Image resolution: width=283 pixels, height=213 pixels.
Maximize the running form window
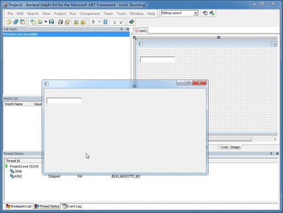(188, 83)
